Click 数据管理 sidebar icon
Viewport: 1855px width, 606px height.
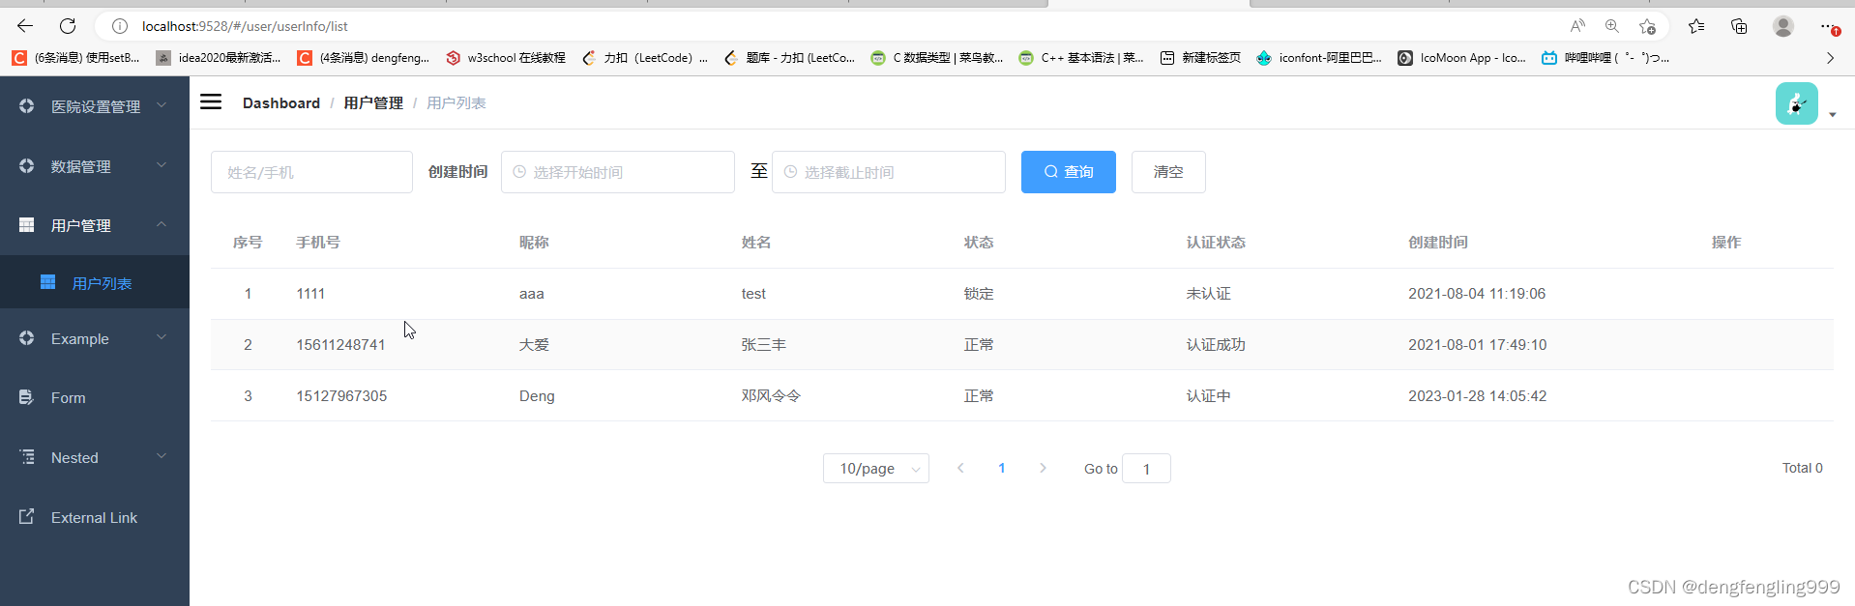[26, 165]
